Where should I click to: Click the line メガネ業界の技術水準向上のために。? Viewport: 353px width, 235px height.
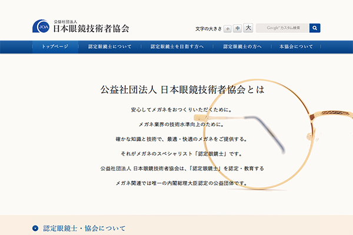click(181, 125)
